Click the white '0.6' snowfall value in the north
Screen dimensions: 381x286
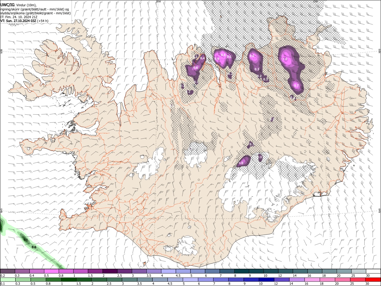coord(196,68)
